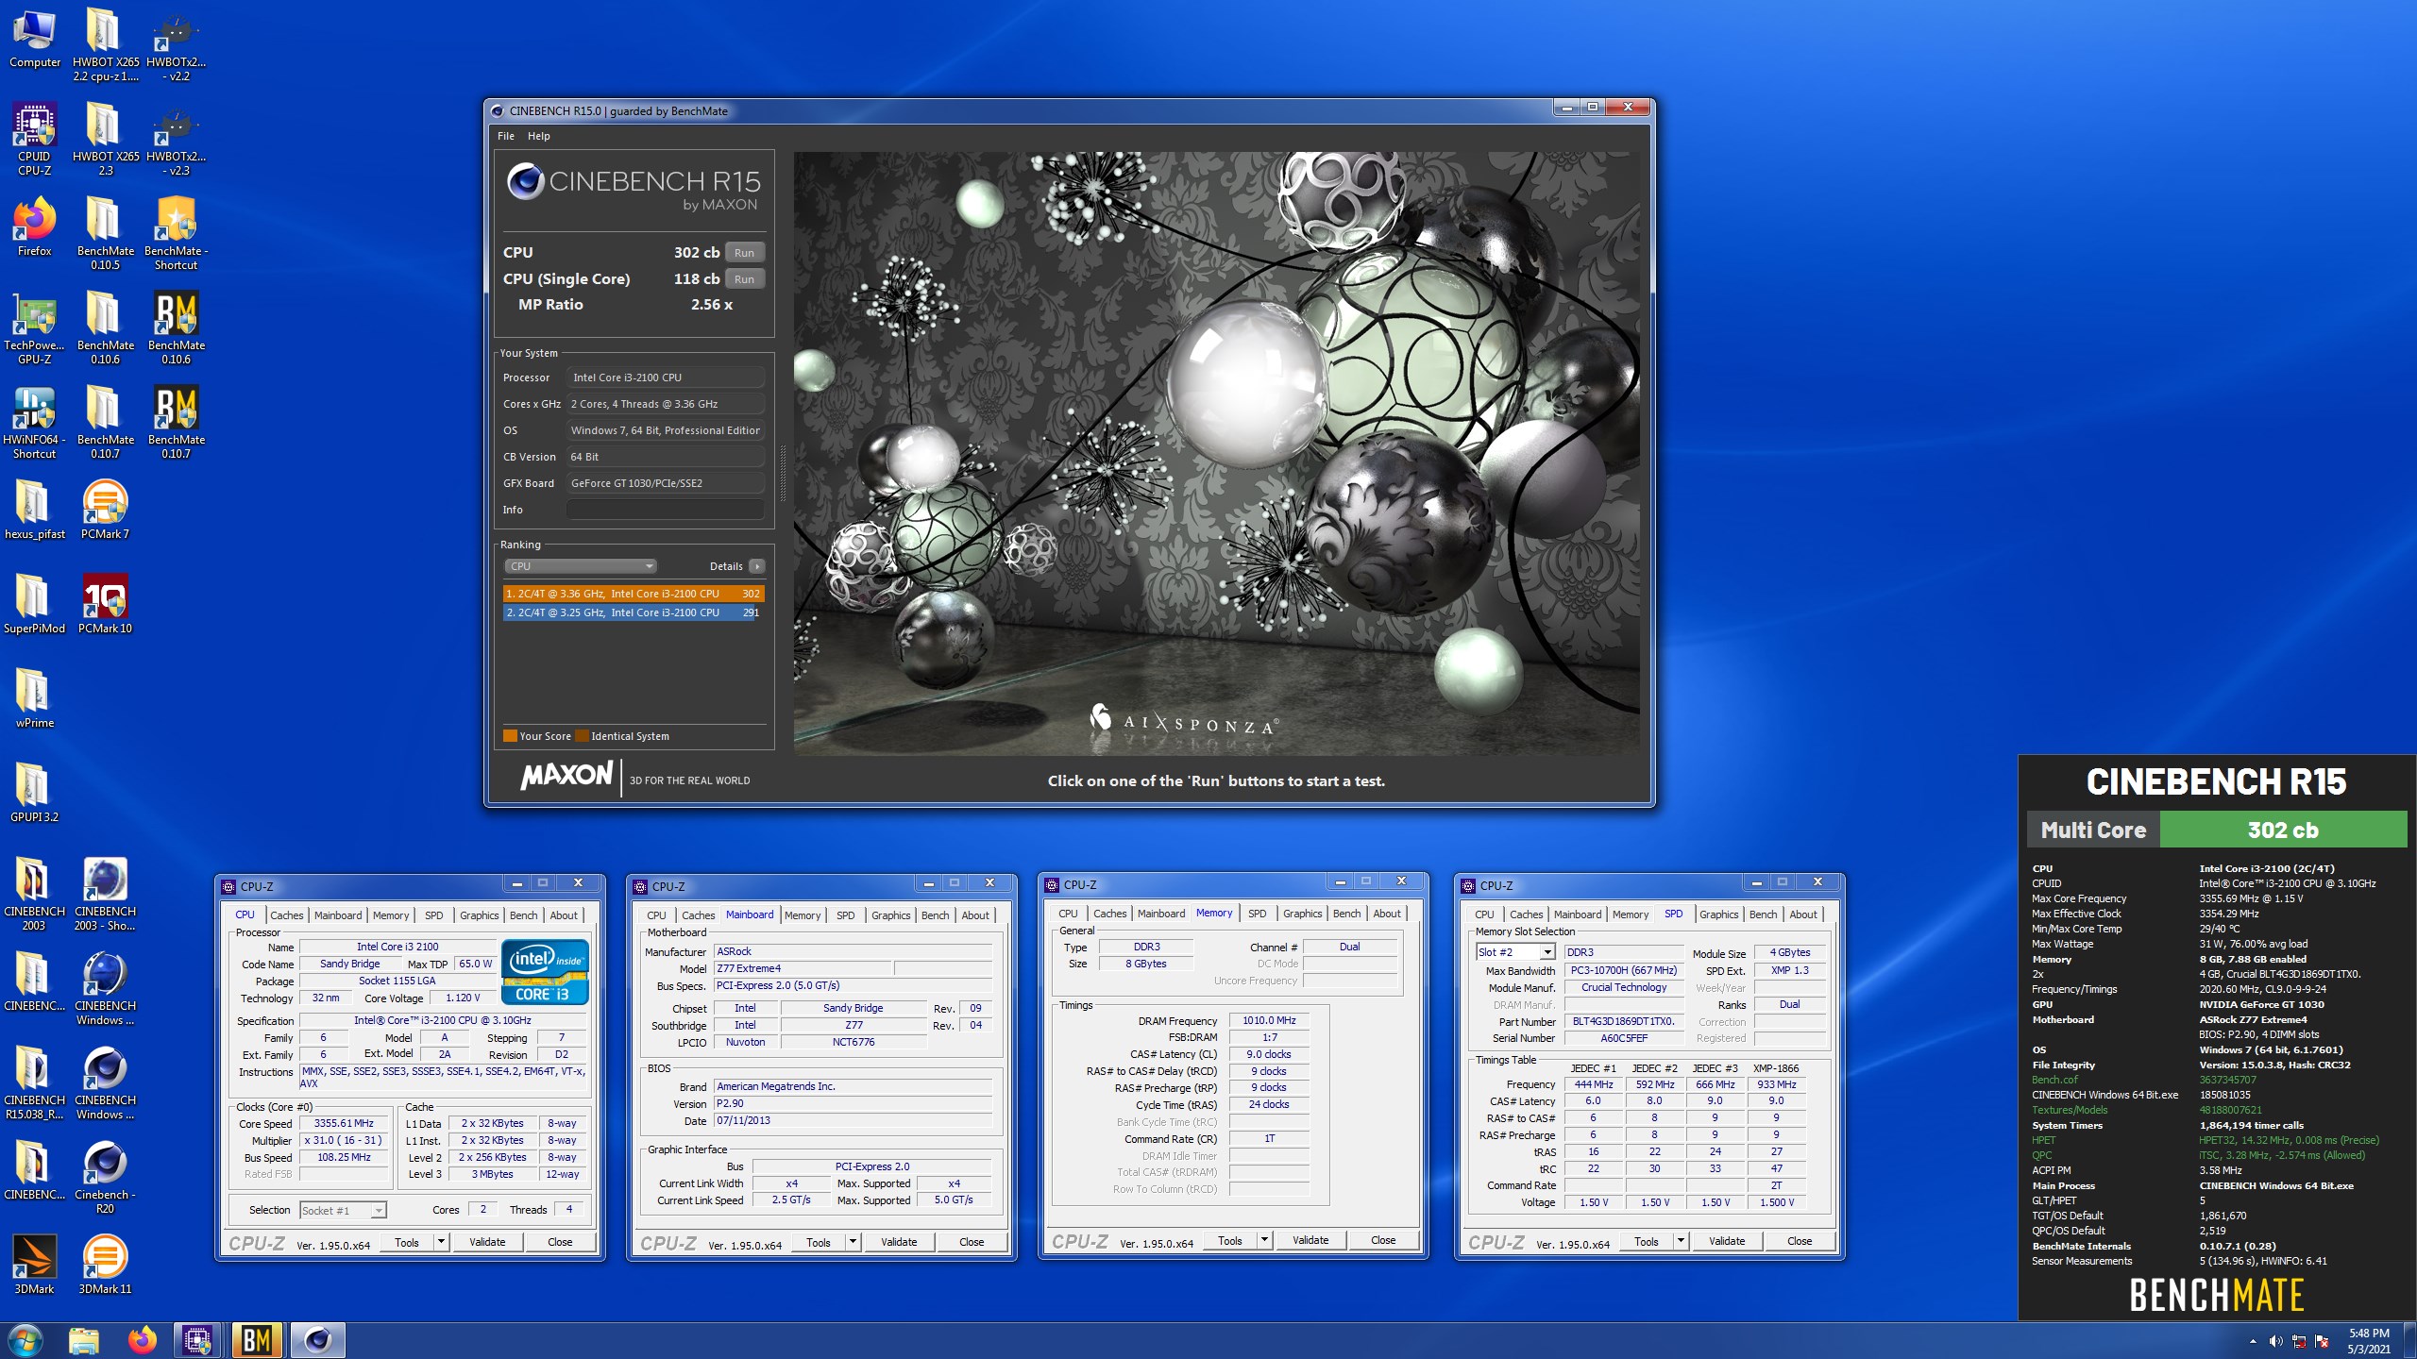Switch to Bench tab in CPU-Z Mainboard window

pos(935,915)
